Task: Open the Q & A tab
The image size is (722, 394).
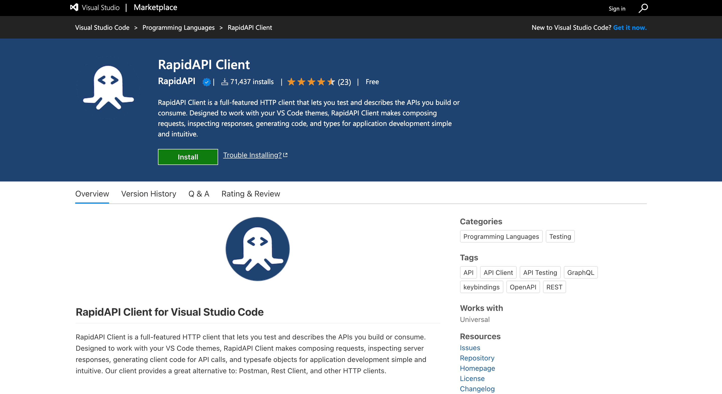Action: (199, 194)
